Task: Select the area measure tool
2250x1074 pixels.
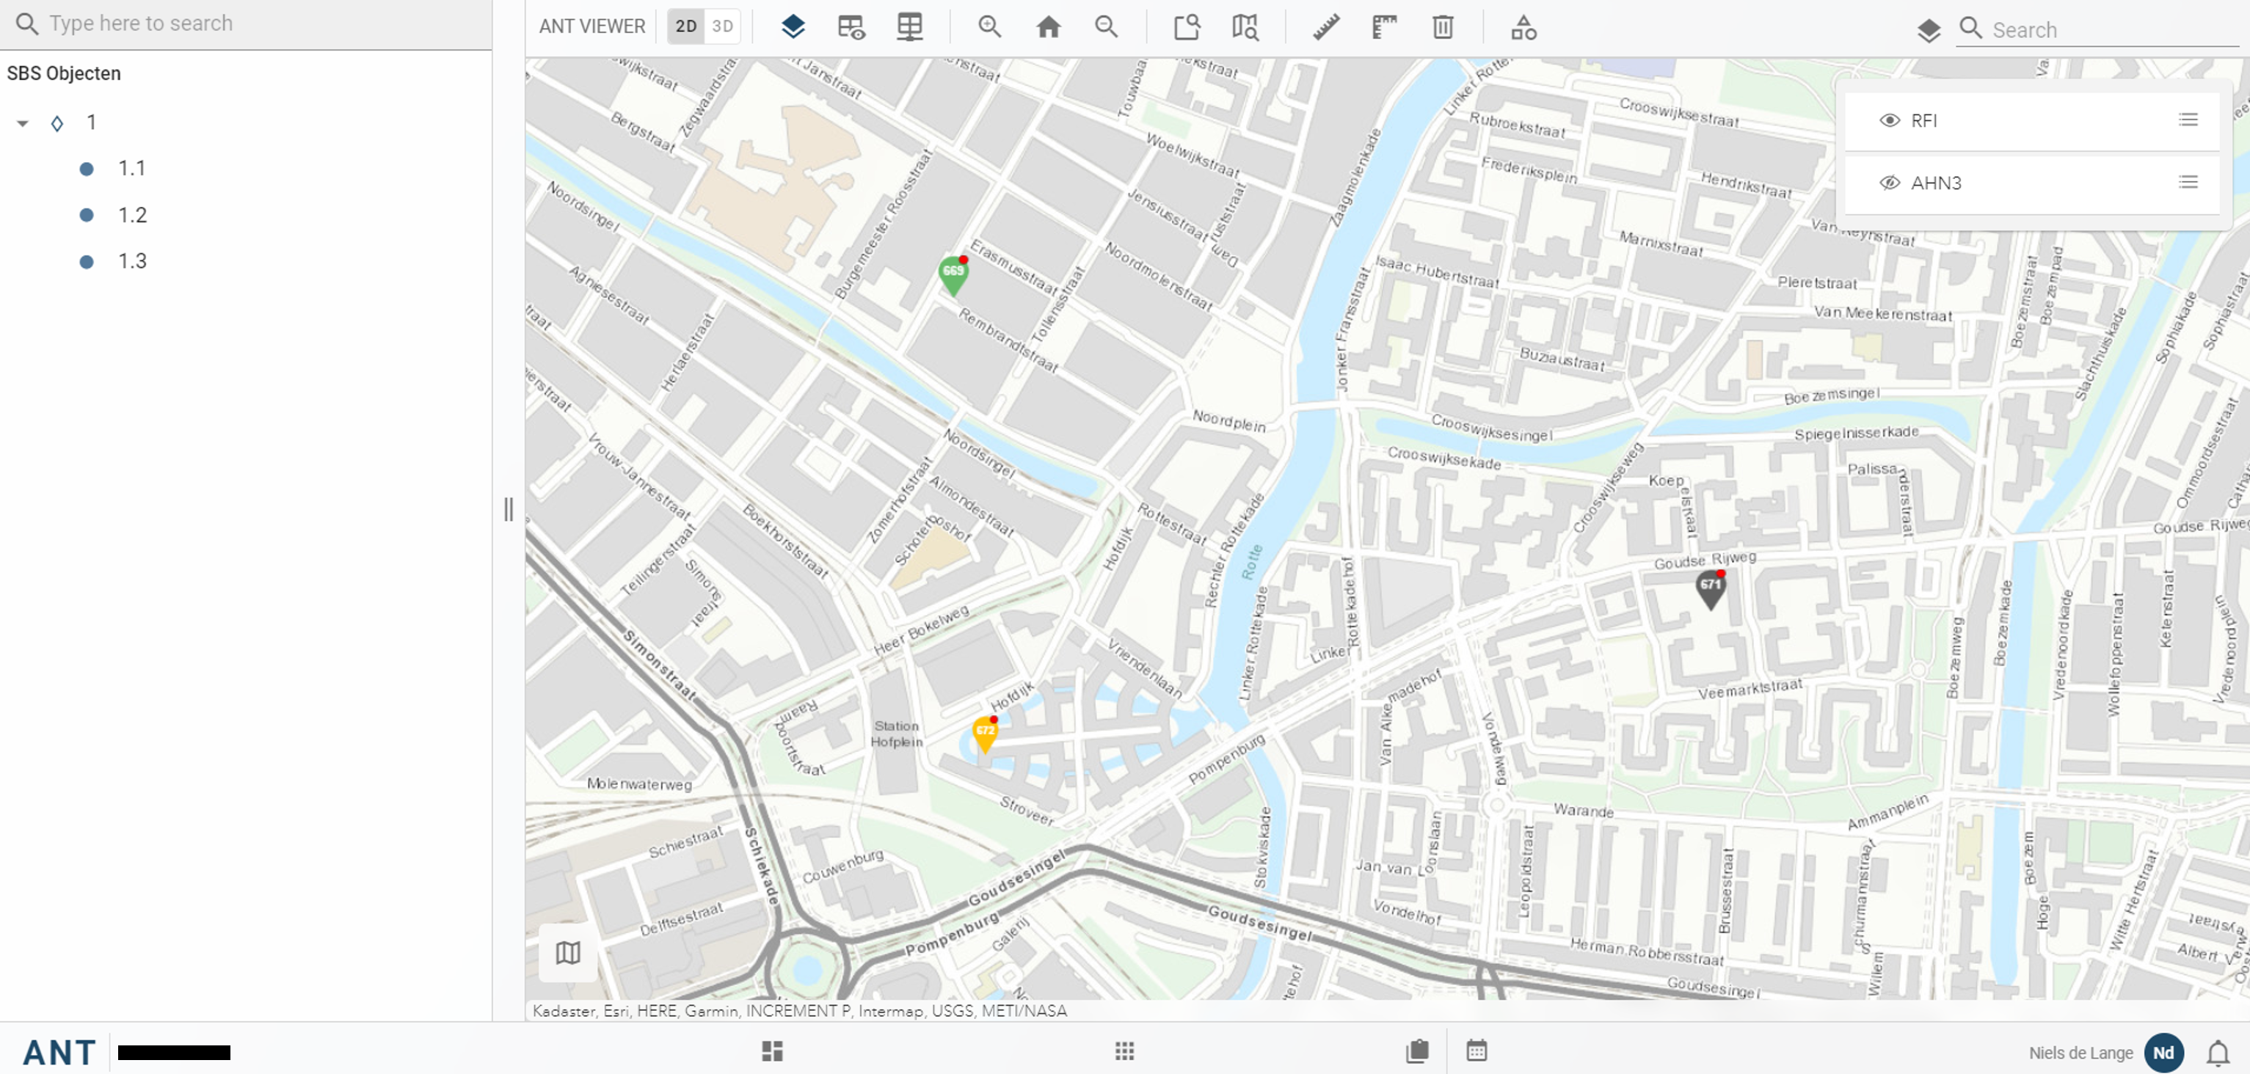Action: click(1383, 27)
